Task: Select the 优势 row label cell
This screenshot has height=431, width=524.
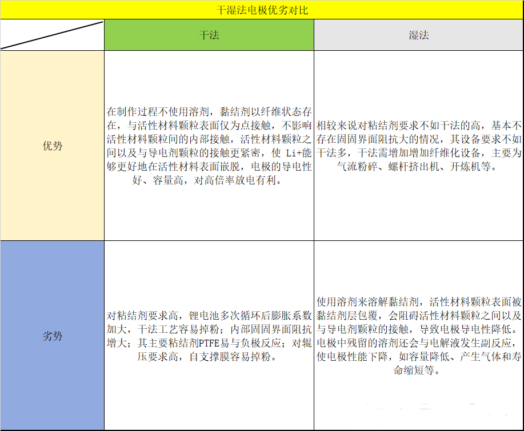Action: tap(52, 146)
